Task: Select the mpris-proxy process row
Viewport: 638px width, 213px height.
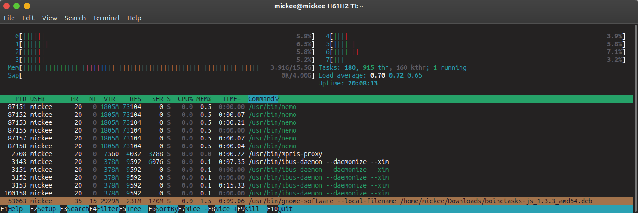Action: [x=319, y=154]
